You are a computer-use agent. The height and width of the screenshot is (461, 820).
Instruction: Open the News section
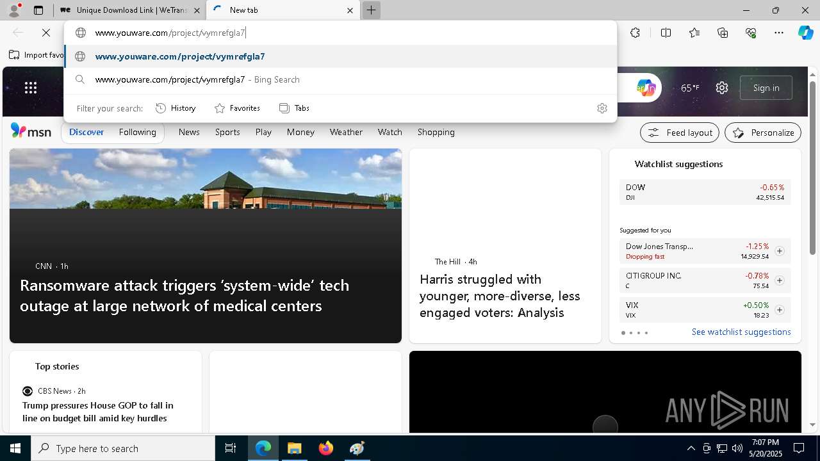(x=189, y=132)
